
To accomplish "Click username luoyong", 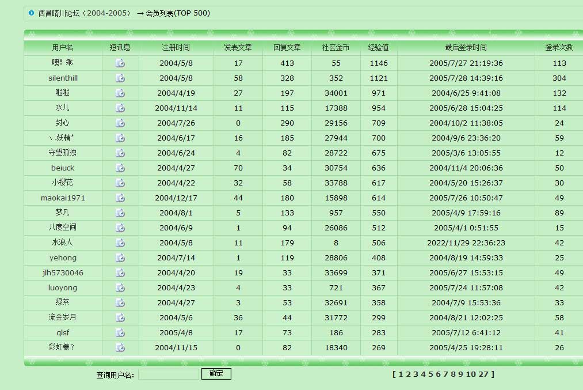I will click(x=63, y=288).
